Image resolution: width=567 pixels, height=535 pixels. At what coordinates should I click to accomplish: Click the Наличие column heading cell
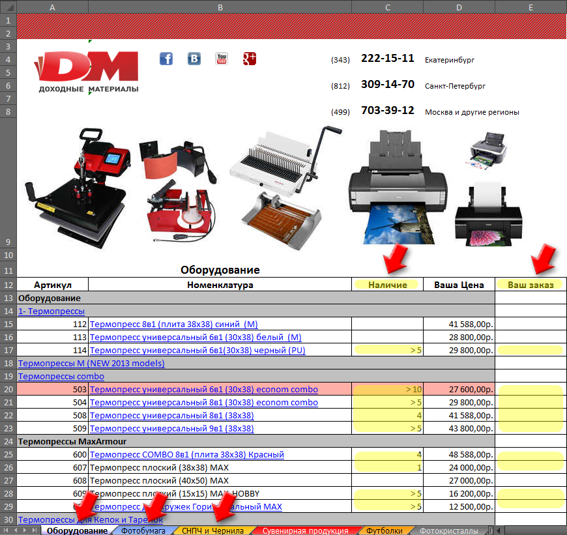(387, 285)
